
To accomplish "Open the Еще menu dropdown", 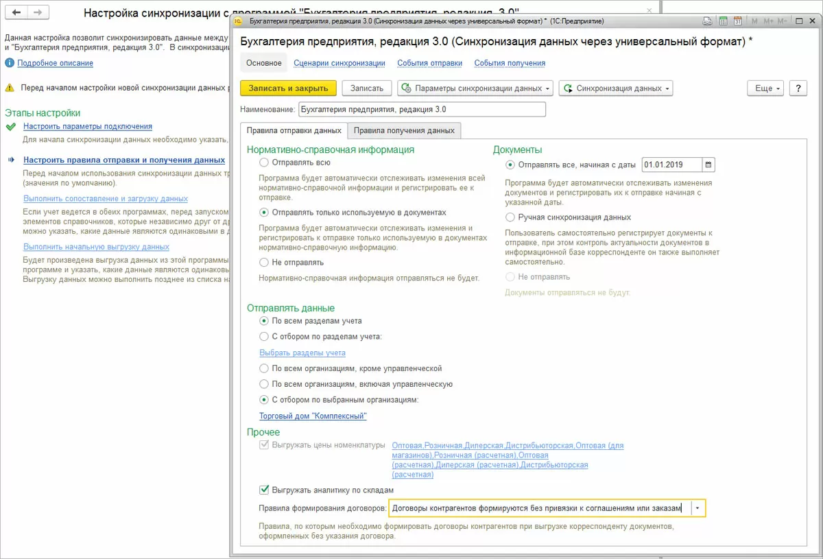I will click(x=767, y=88).
